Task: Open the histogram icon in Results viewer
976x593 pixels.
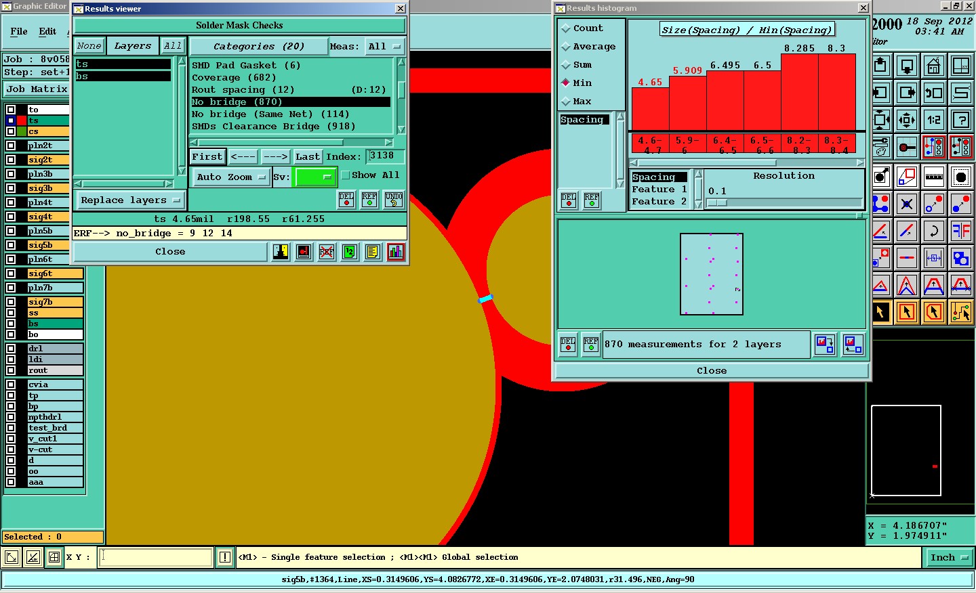Action: pyautogui.click(x=396, y=252)
